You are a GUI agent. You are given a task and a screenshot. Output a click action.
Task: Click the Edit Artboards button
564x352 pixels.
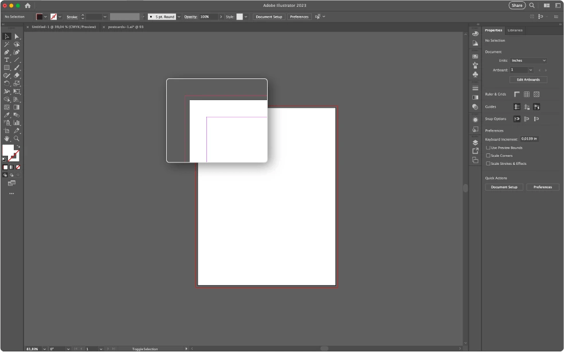(x=527, y=79)
